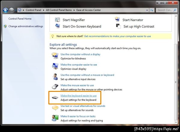This screenshot has width=180, height=132.
Task: Click the Forward navigation arrow button
Action: (11, 10)
